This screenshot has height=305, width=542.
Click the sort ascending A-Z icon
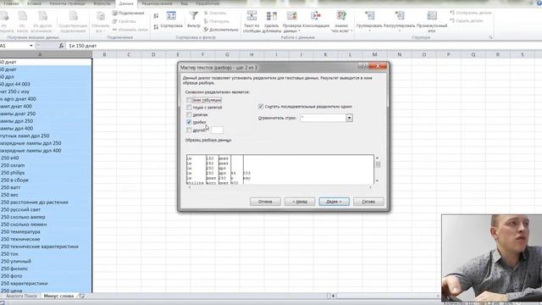156,16
